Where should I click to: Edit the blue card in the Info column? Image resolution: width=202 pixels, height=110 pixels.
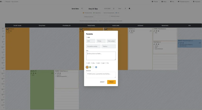coord(179,43)
